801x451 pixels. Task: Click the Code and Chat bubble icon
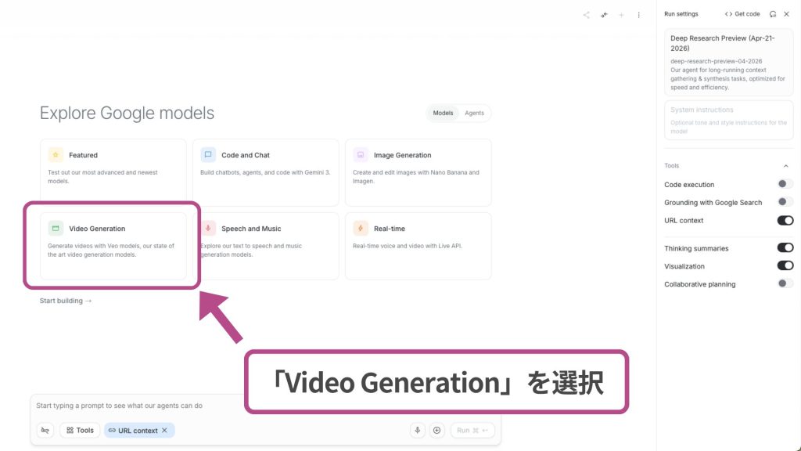coord(208,155)
